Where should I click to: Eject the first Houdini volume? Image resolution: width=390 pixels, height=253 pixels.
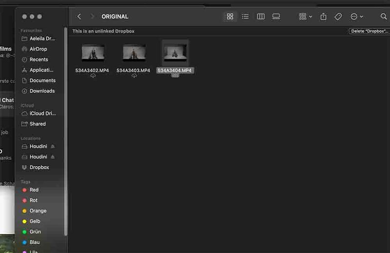(53, 146)
